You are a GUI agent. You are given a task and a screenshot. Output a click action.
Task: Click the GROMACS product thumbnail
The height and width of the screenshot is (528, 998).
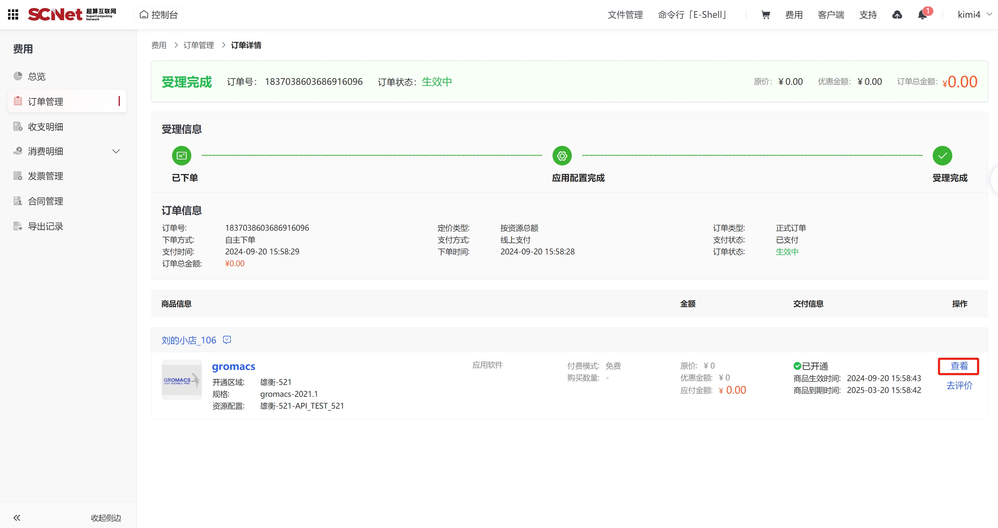coord(182,380)
